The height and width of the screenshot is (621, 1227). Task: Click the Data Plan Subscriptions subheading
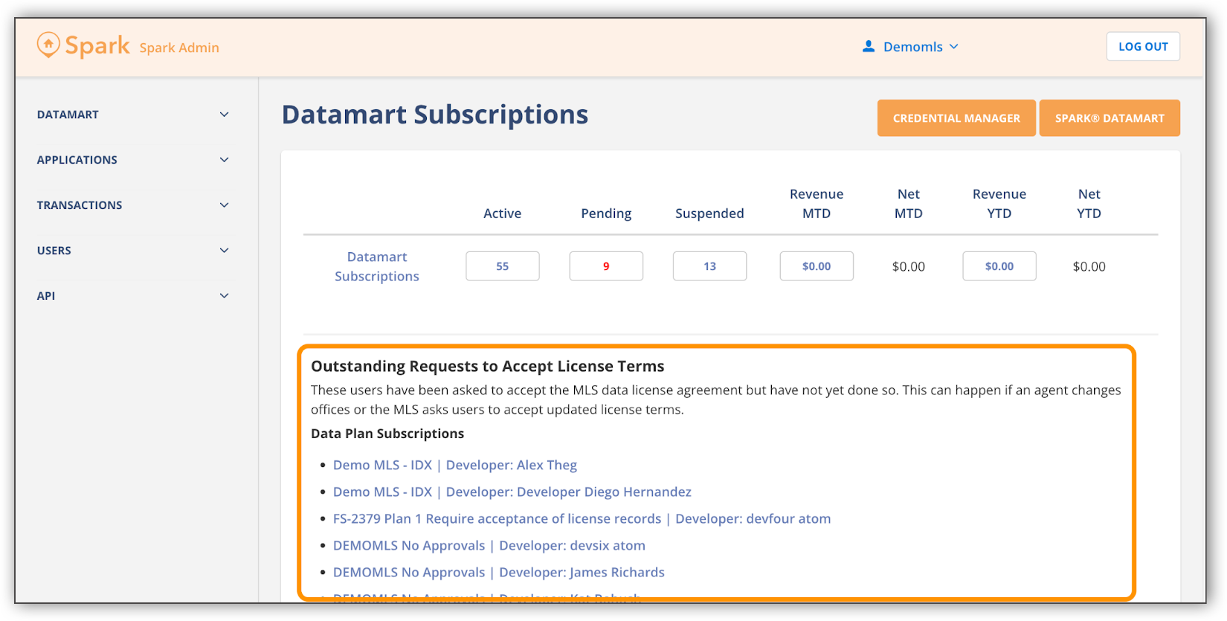(387, 434)
